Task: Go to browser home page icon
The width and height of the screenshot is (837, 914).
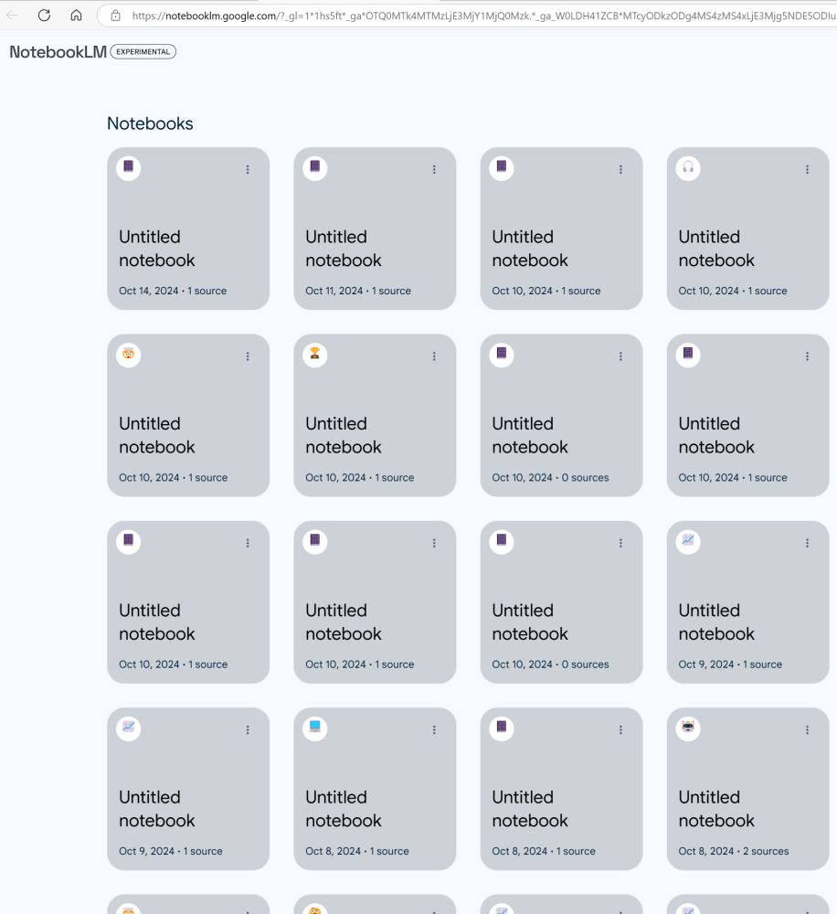Action: coord(77,16)
